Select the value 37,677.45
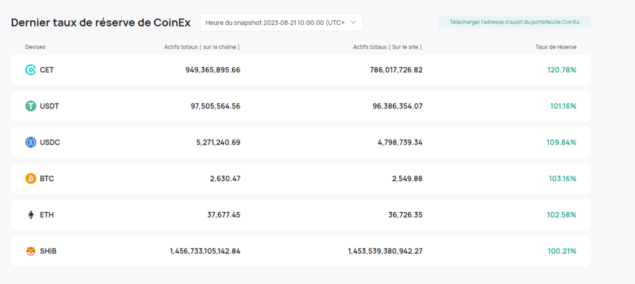The image size is (635, 284). [x=224, y=215]
